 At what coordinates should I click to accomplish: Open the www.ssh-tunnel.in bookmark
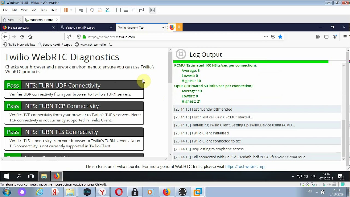(94, 44)
